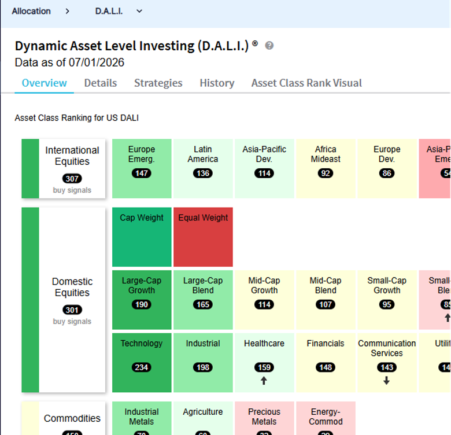Click the Allocation breadcrumb link
The image size is (451, 435).
(31, 11)
